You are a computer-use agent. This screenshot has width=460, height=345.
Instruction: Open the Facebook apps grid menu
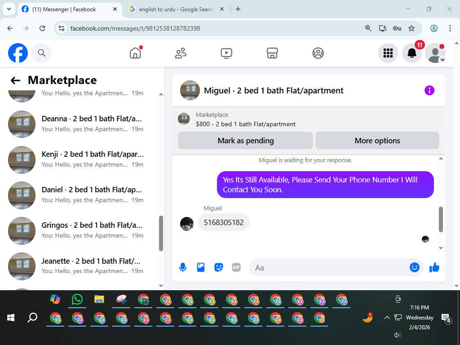click(x=388, y=53)
